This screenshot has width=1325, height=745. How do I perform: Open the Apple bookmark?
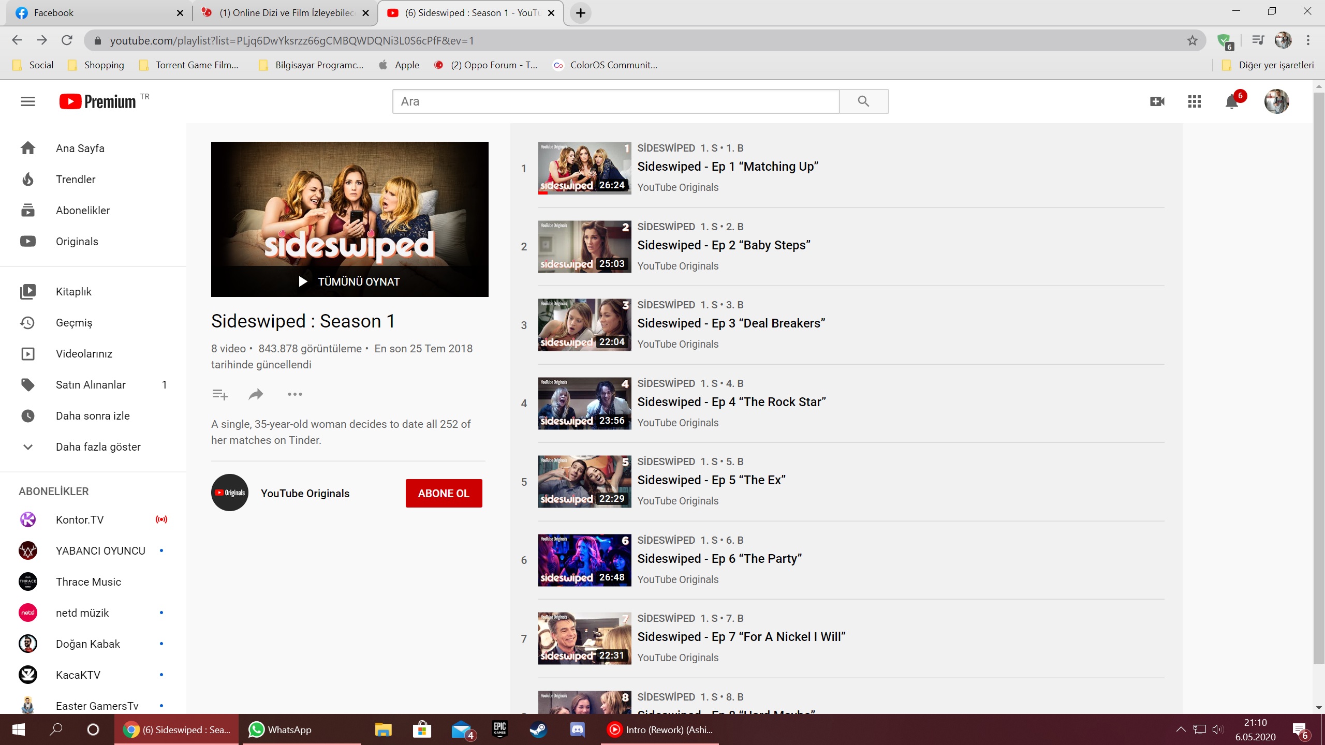pyautogui.click(x=399, y=65)
